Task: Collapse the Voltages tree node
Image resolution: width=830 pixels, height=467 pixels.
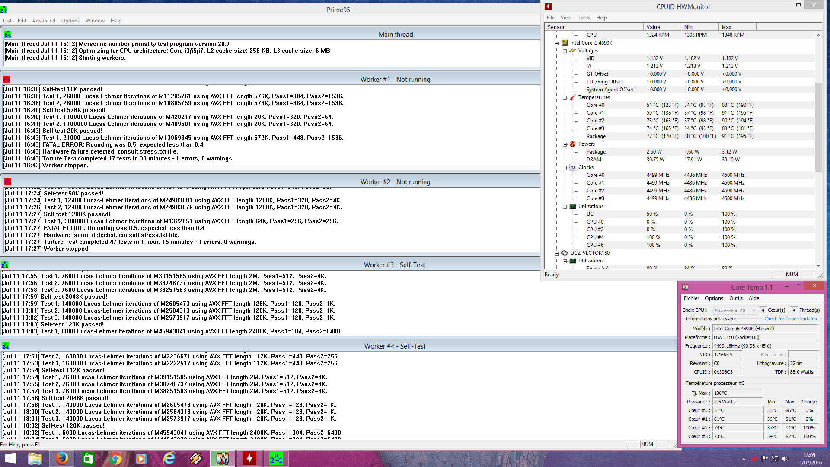Action: (565, 51)
